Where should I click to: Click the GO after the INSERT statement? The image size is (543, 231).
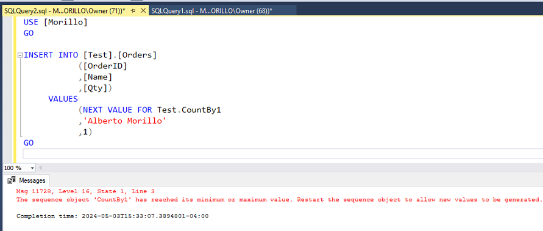click(x=29, y=143)
